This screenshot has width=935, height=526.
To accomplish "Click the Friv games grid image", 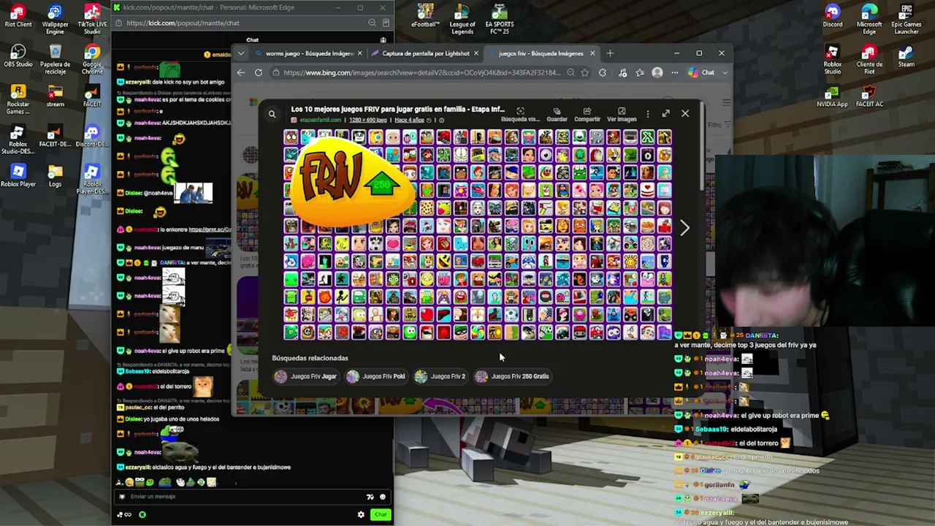I will point(478,235).
